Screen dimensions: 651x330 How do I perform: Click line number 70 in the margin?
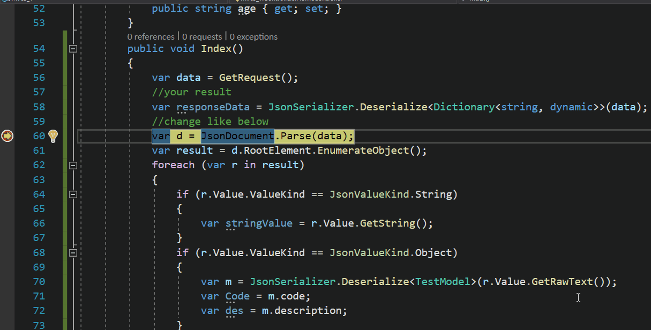click(39, 281)
